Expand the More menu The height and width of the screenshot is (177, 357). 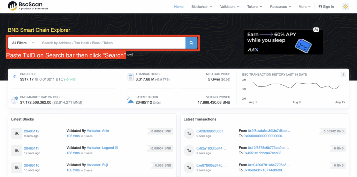(x=304, y=7)
